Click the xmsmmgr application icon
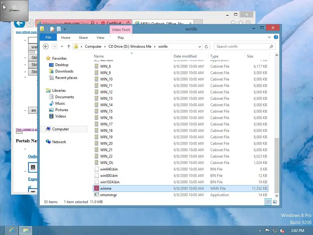The image size is (313, 235). coord(97,195)
